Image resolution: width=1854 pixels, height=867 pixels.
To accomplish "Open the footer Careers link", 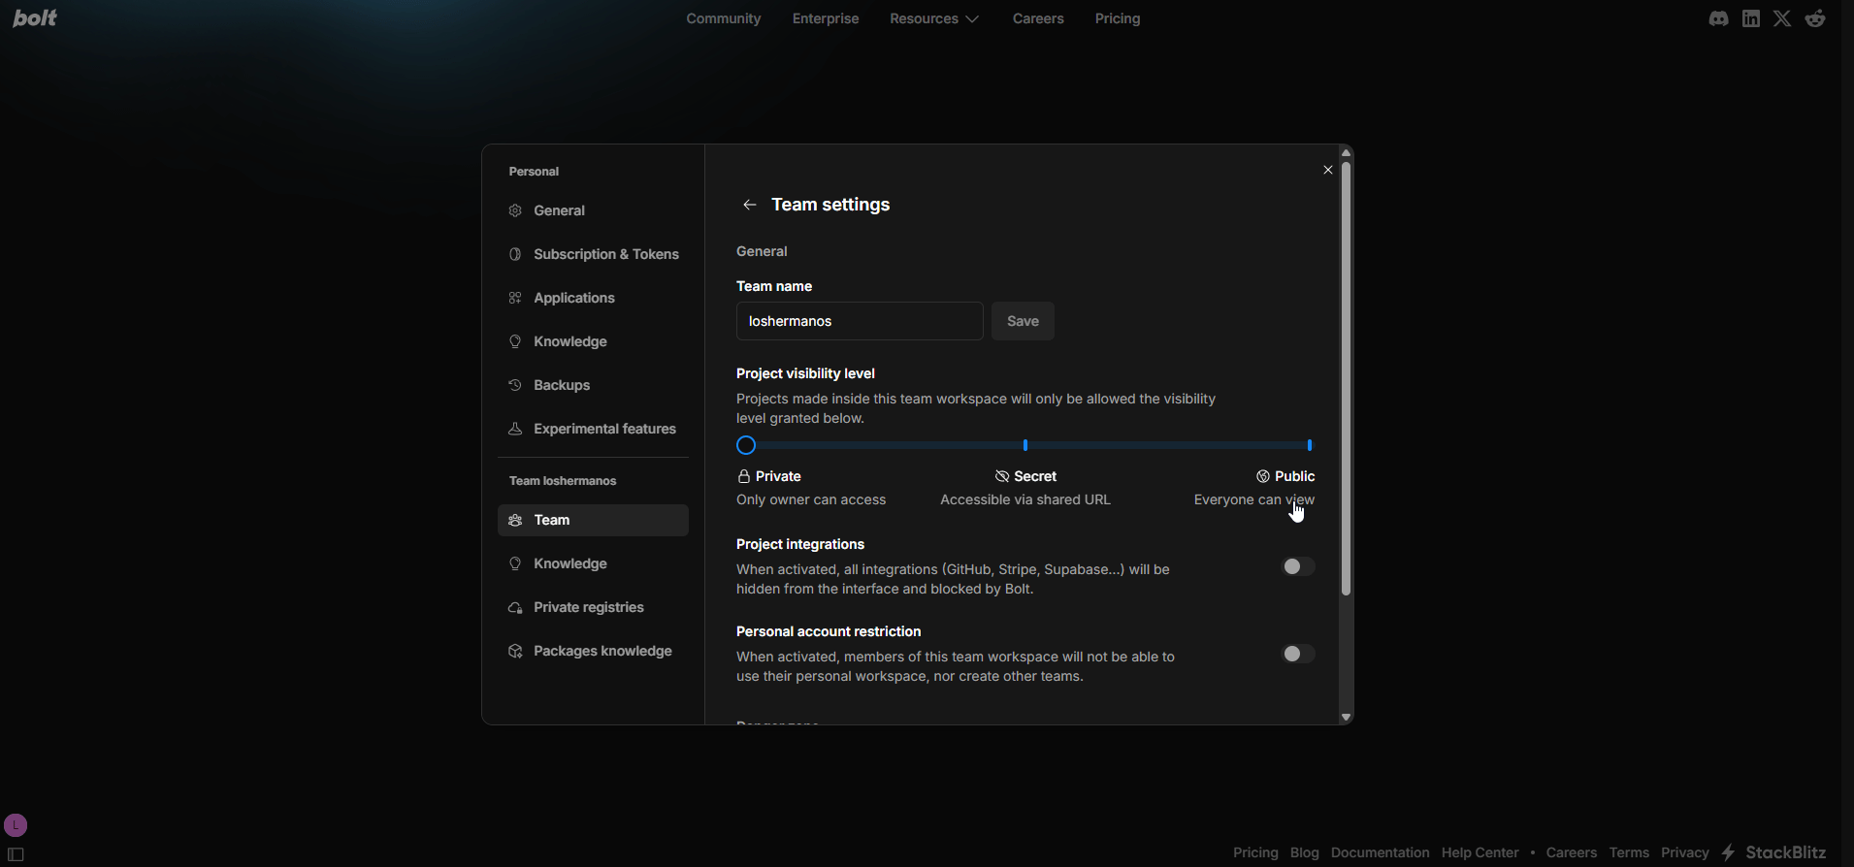I will 1572,852.
